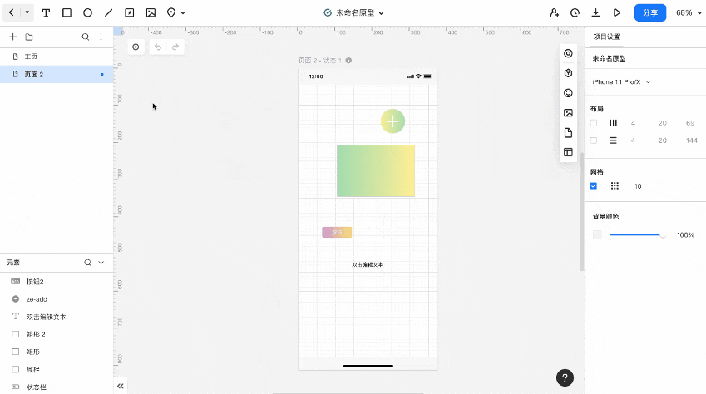Select the Line drawing tool
The height and width of the screenshot is (394, 706).
tap(108, 13)
